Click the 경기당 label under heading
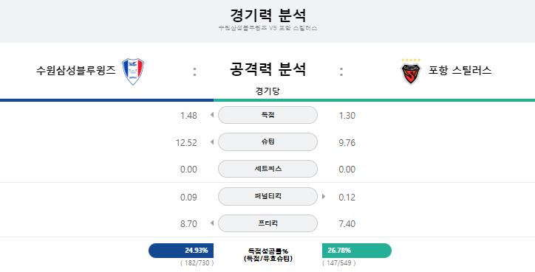This screenshot has height=272, width=535. click(267, 91)
